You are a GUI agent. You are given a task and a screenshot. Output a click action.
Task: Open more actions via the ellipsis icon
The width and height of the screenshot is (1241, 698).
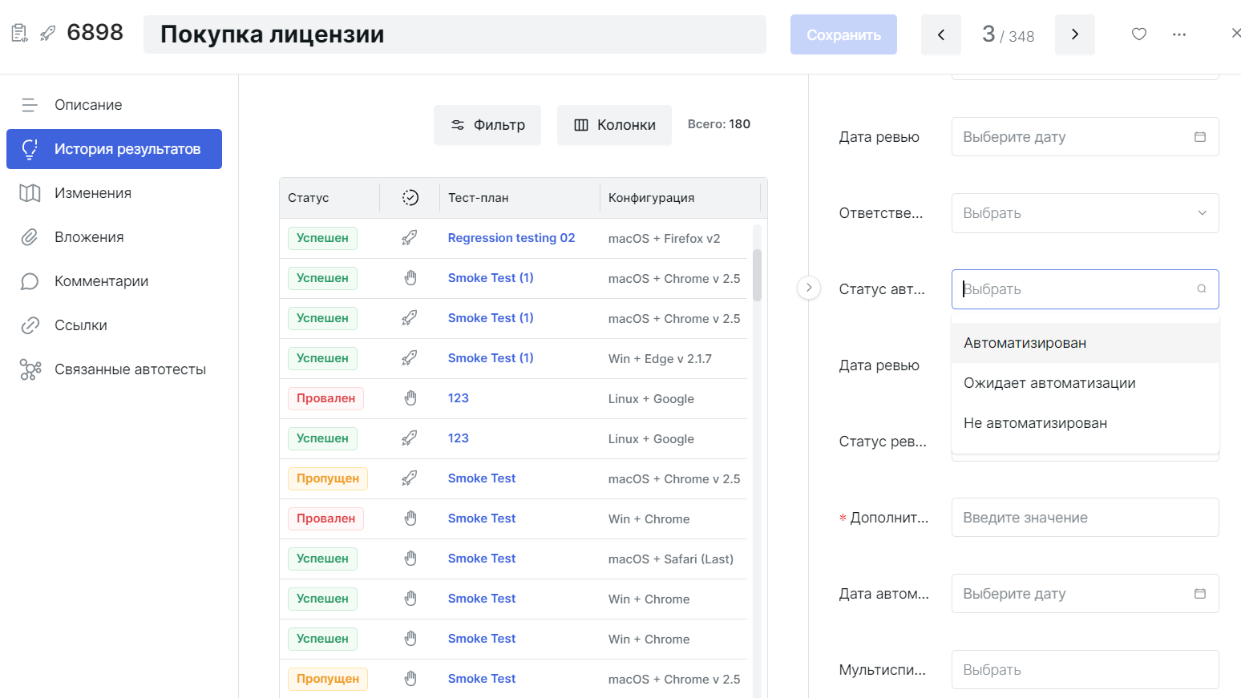pos(1179,34)
